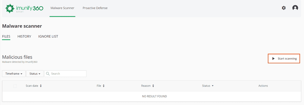This screenshot has width=304, height=105.
Task: Sort by Reason column arrows icon
Action: click(x=153, y=86)
